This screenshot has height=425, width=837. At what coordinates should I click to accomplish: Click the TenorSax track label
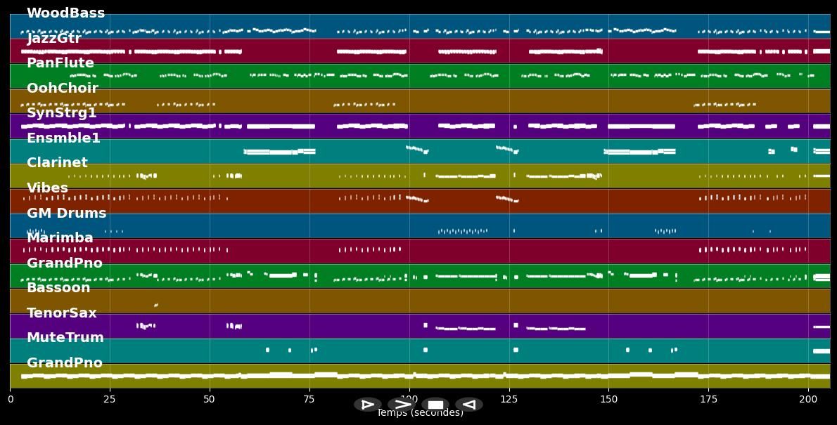tap(62, 313)
